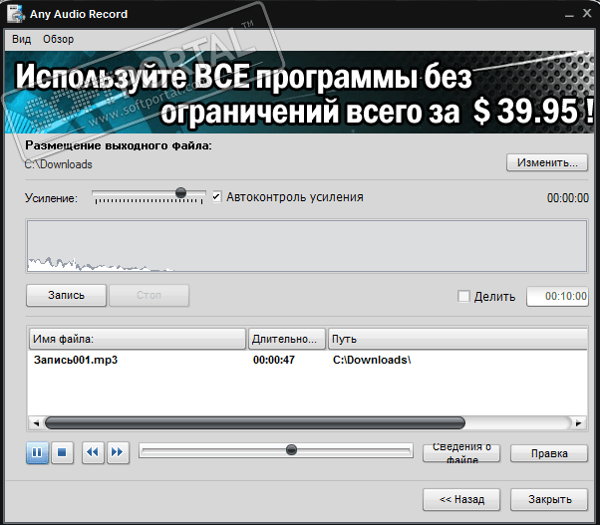Click the 00:10:00 split time field
This screenshot has width=600, height=525.
click(557, 296)
